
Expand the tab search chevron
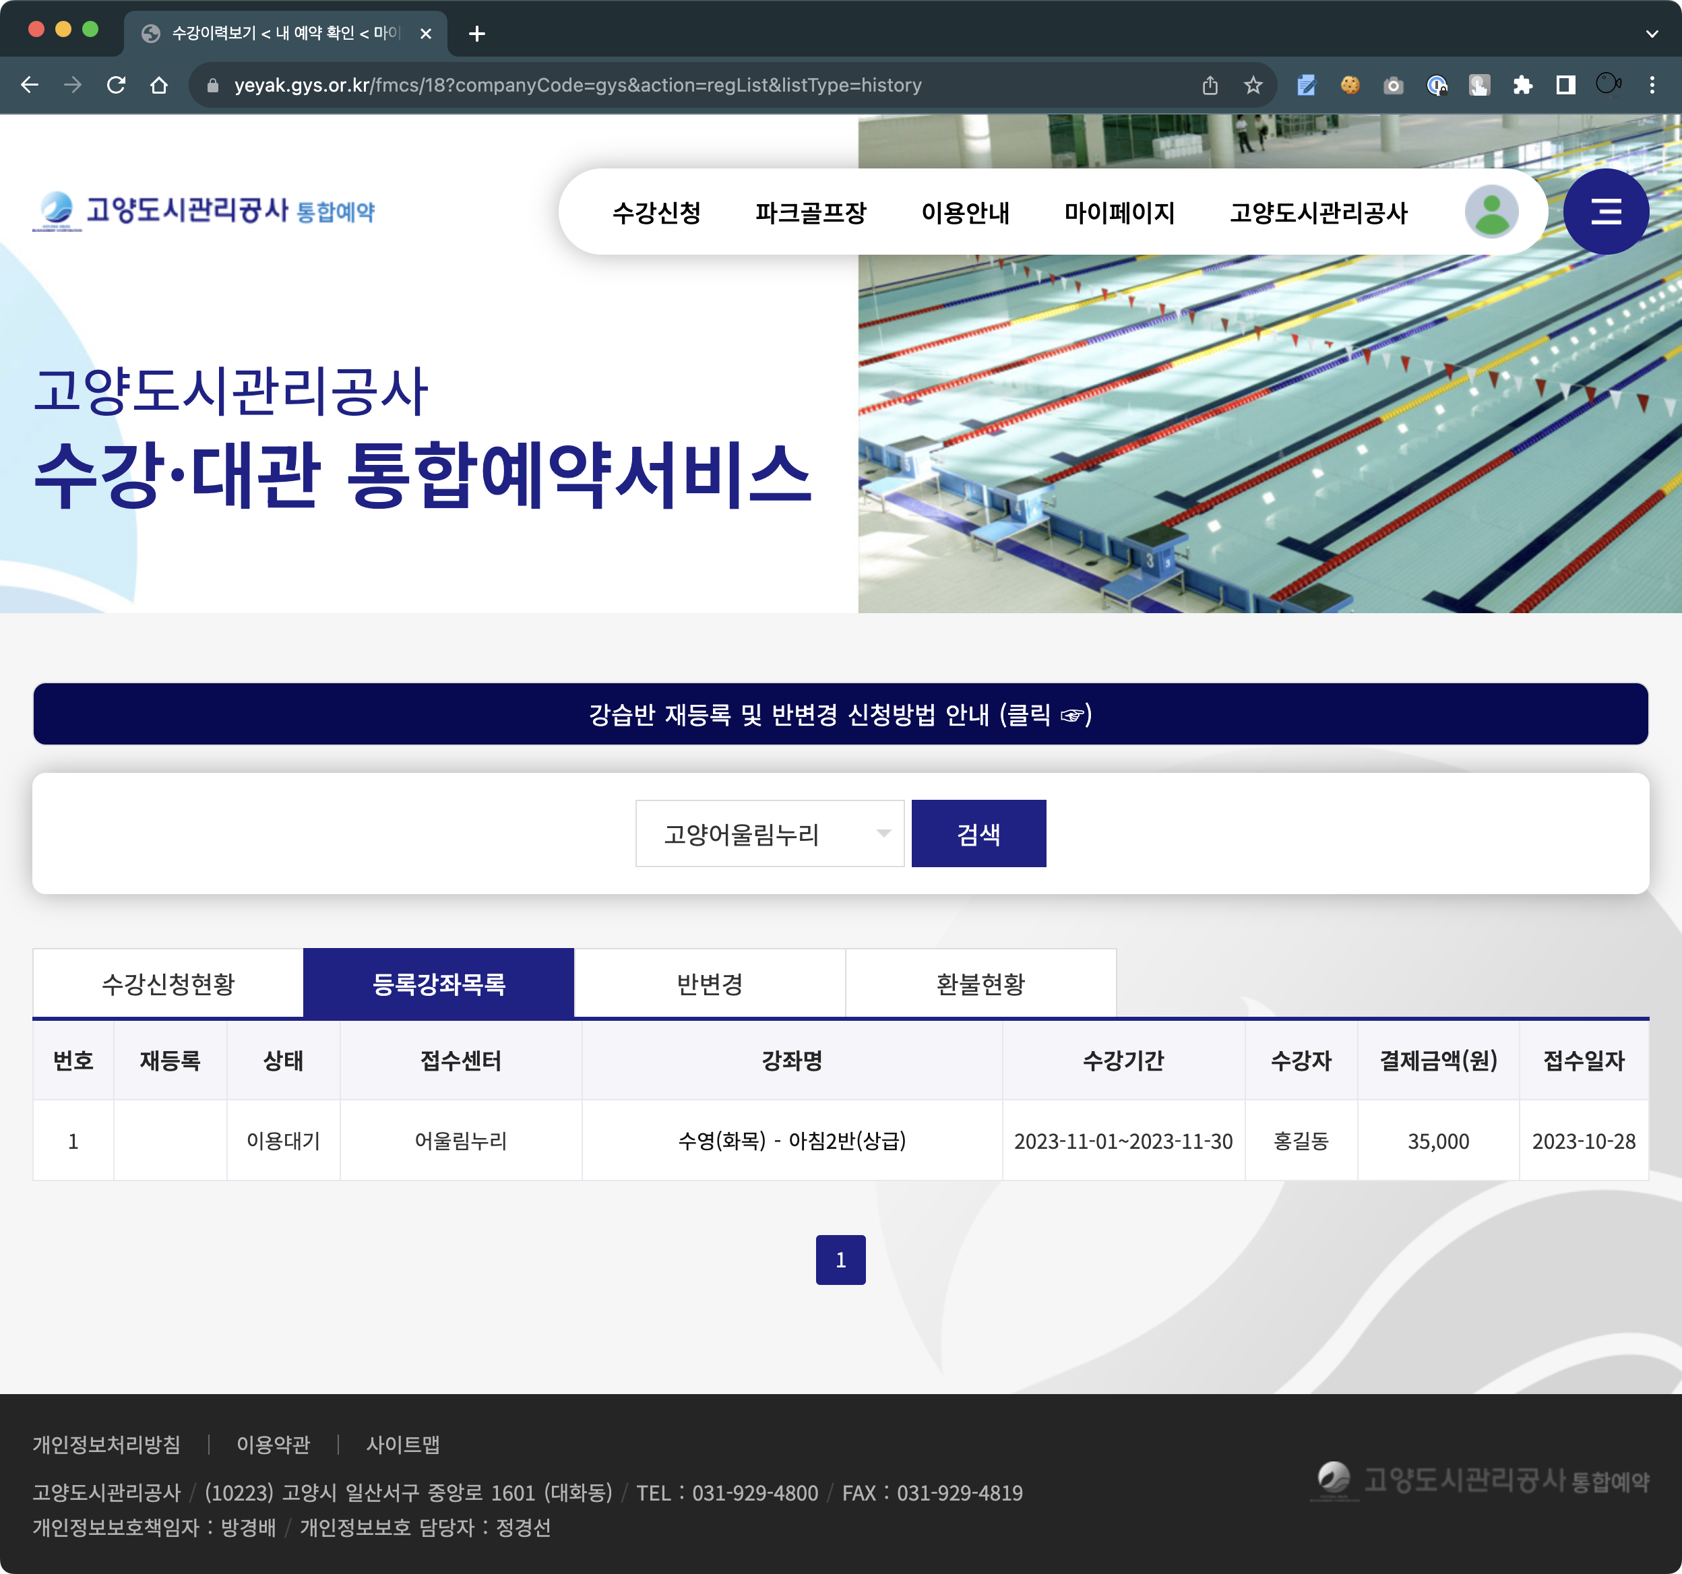(x=1652, y=34)
